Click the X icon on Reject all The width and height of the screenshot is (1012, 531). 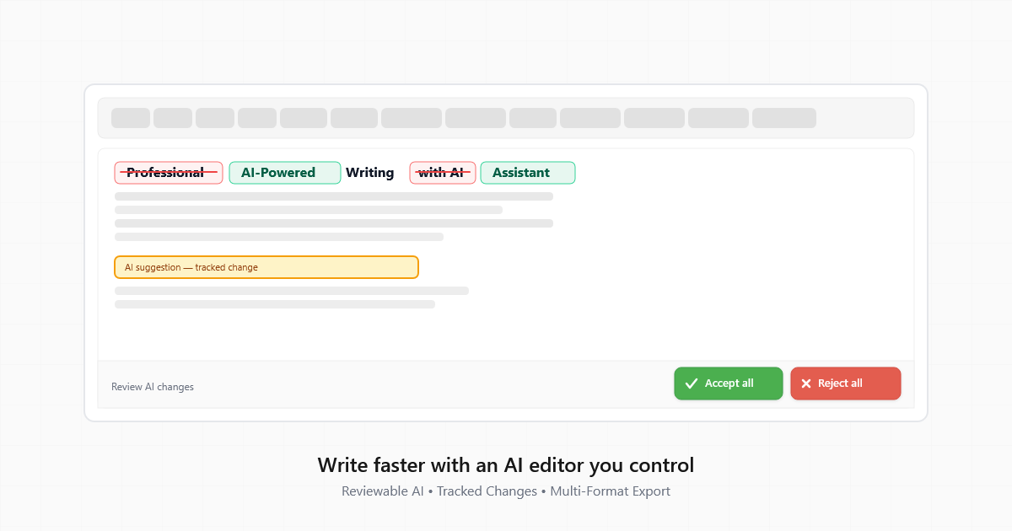pyautogui.click(x=805, y=383)
